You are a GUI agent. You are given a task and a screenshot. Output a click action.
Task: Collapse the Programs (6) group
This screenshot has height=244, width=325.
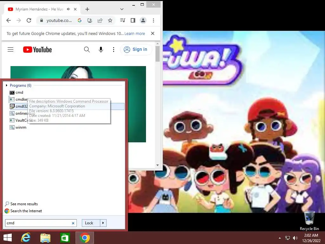(7, 85)
